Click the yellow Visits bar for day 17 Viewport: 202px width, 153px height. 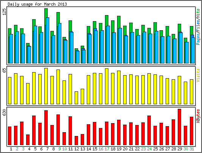coord(106,87)
